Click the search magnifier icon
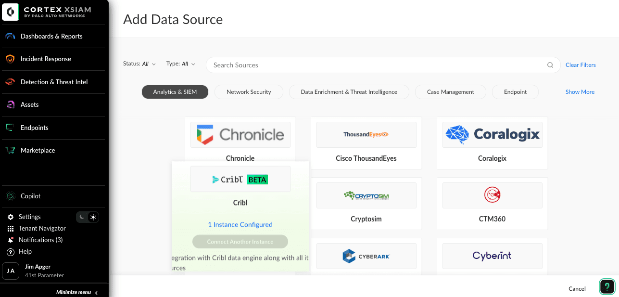Image resolution: width=619 pixels, height=297 pixels. coord(550,65)
